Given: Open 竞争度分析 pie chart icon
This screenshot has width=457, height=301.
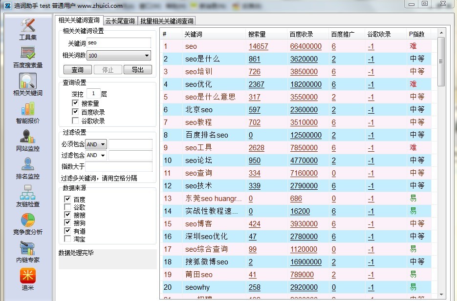Looking at the screenshot, I should tap(28, 220).
